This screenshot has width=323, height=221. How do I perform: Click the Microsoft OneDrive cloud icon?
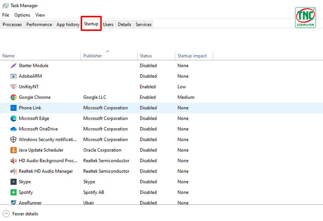(x=13, y=129)
